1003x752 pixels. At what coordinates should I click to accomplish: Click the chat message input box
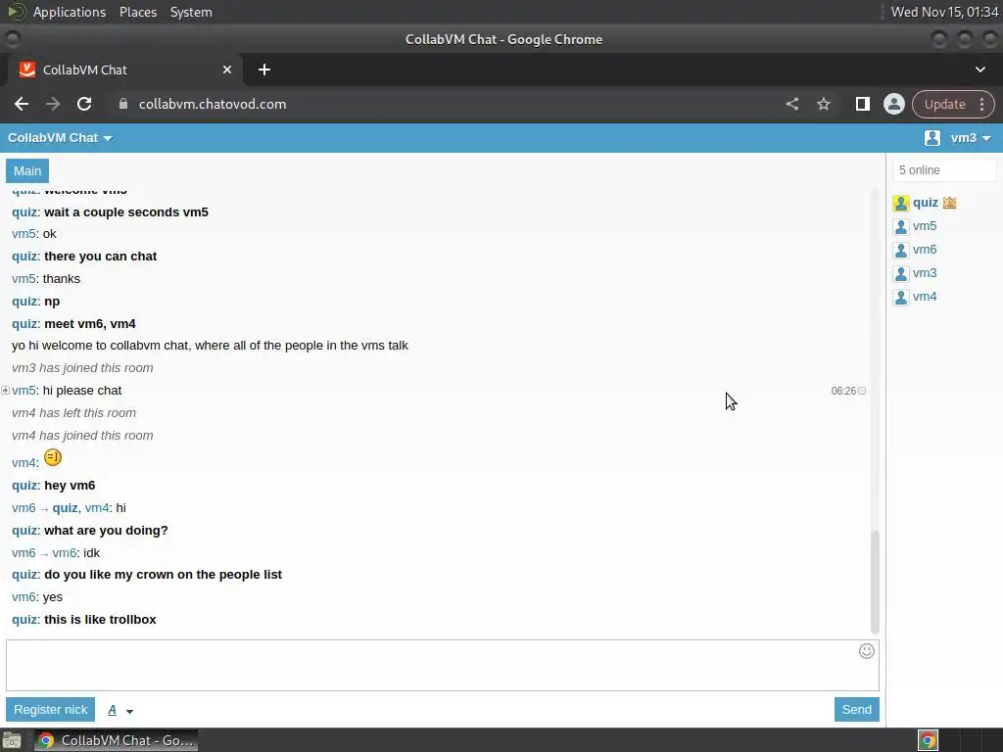pyautogui.click(x=443, y=665)
